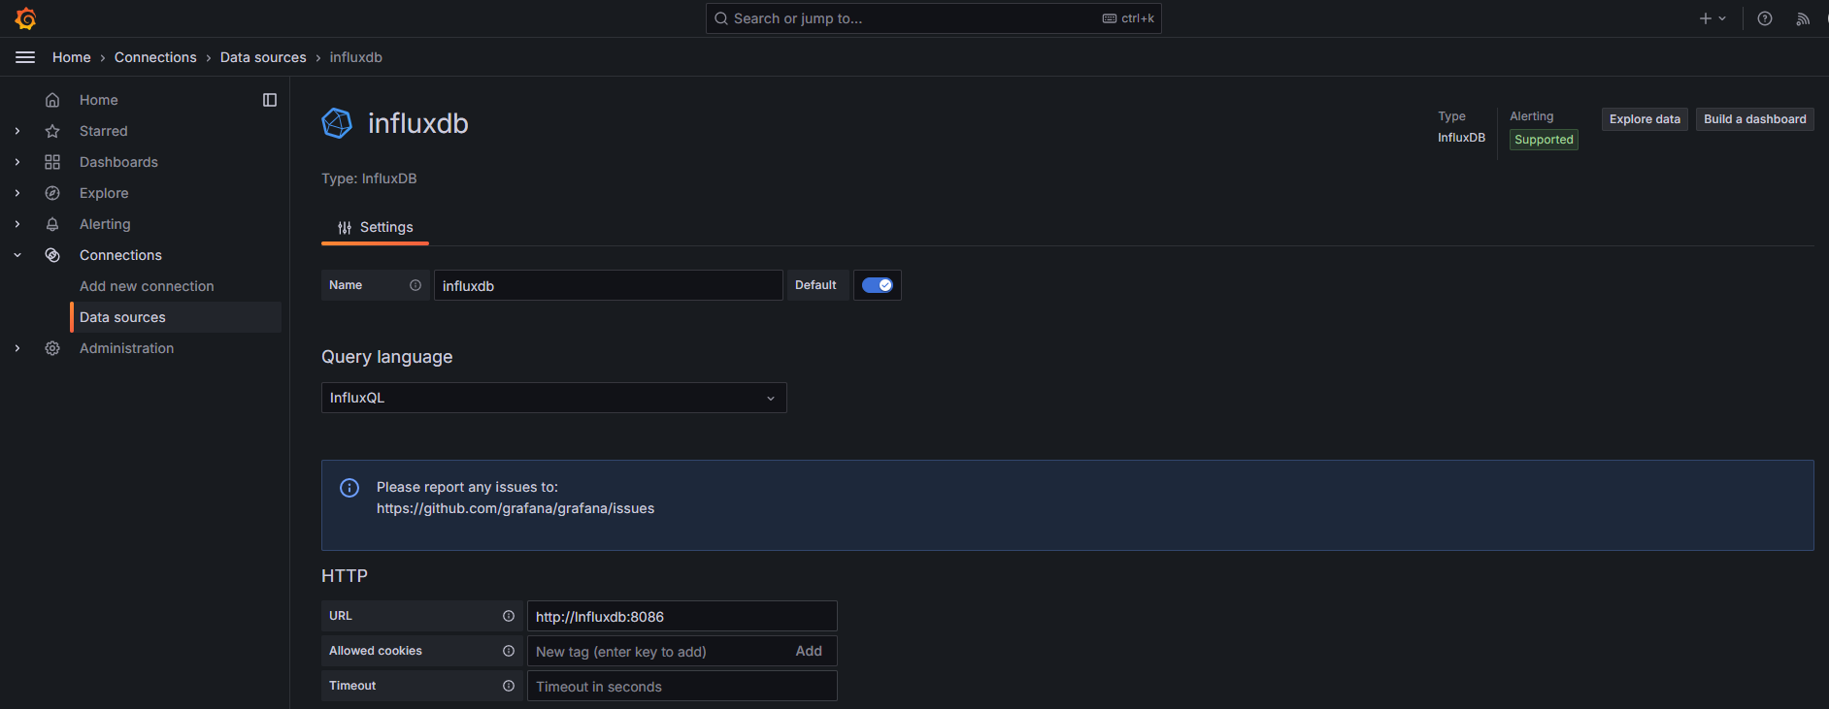The width and height of the screenshot is (1829, 709).
Task: Click the URL field info icon
Action: pyautogui.click(x=509, y=616)
